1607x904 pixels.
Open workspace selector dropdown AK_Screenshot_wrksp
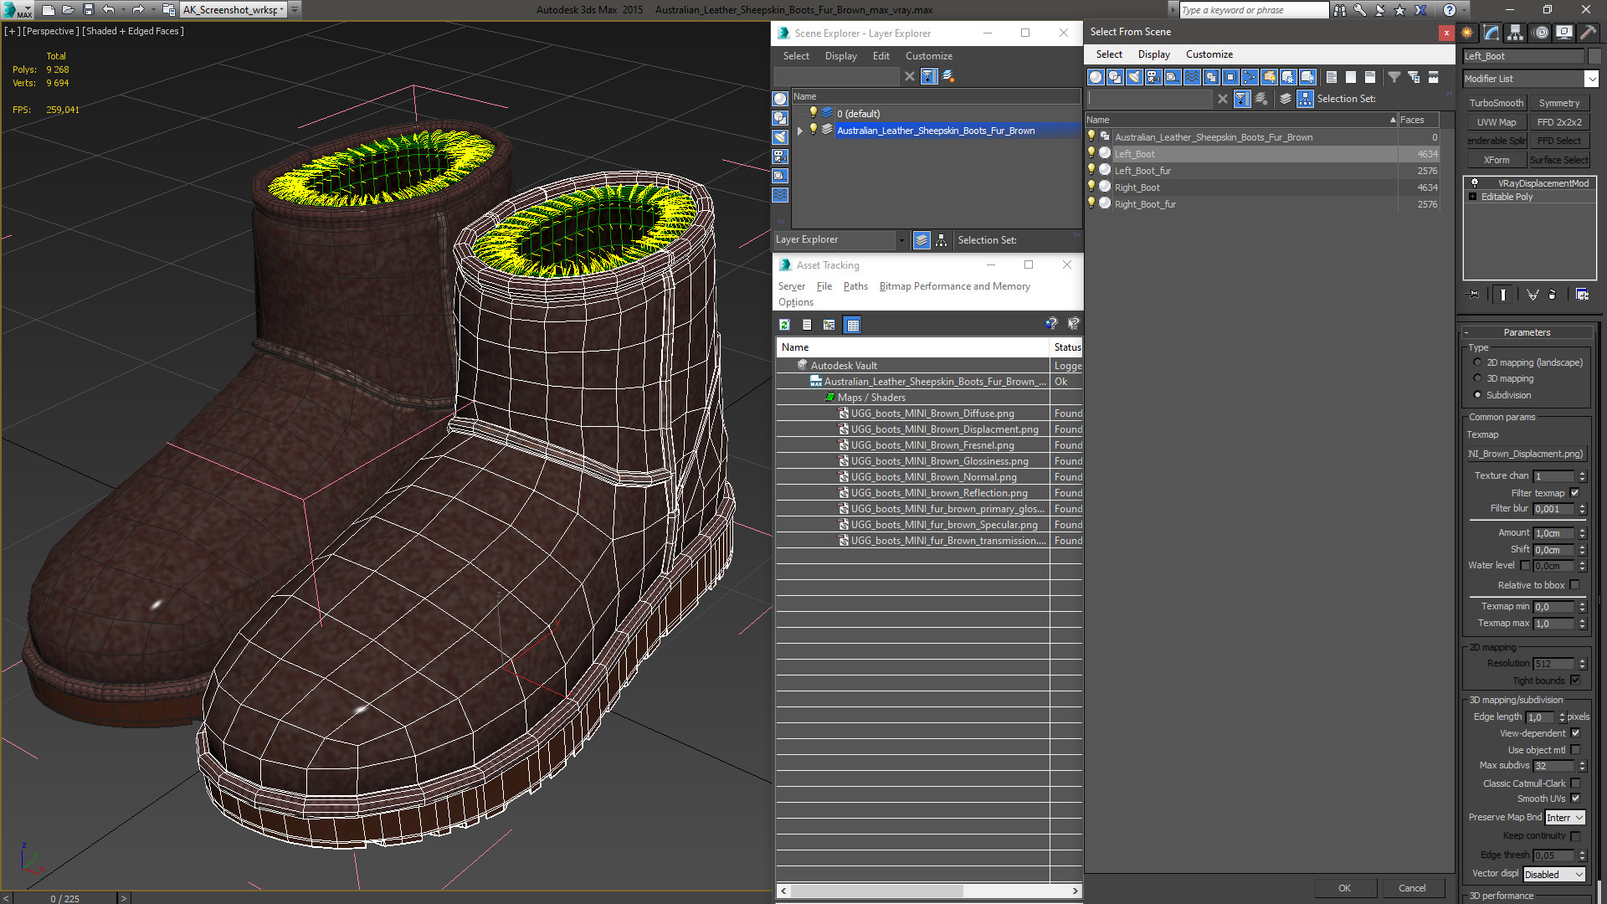[x=234, y=10]
